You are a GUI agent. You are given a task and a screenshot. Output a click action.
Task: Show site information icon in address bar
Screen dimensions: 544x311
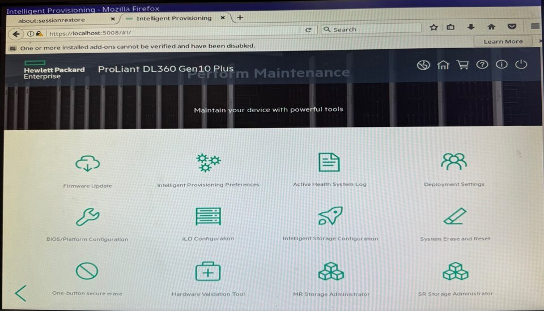31,33
